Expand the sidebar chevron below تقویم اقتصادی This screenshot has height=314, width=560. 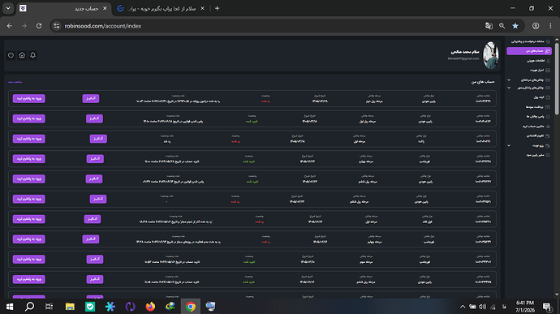pyautogui.click(x=509, y=145)
